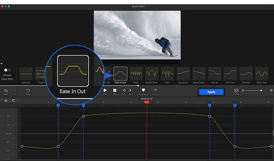Select the Advance speed preset

[x=246, y=73]
